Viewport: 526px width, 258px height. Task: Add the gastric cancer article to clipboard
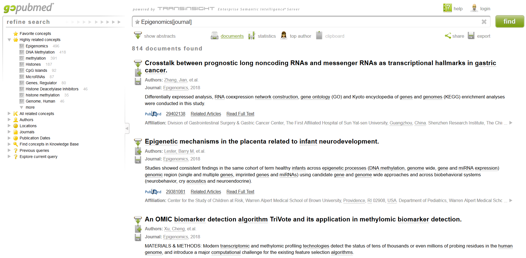click(138, 73)
